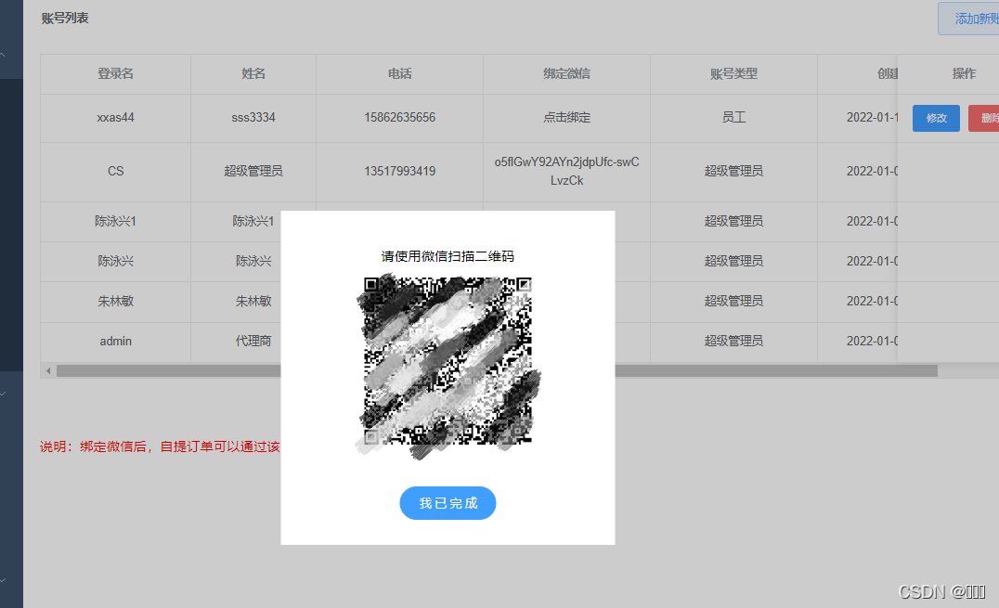Click the admin login name cell

tap(115, 341)
